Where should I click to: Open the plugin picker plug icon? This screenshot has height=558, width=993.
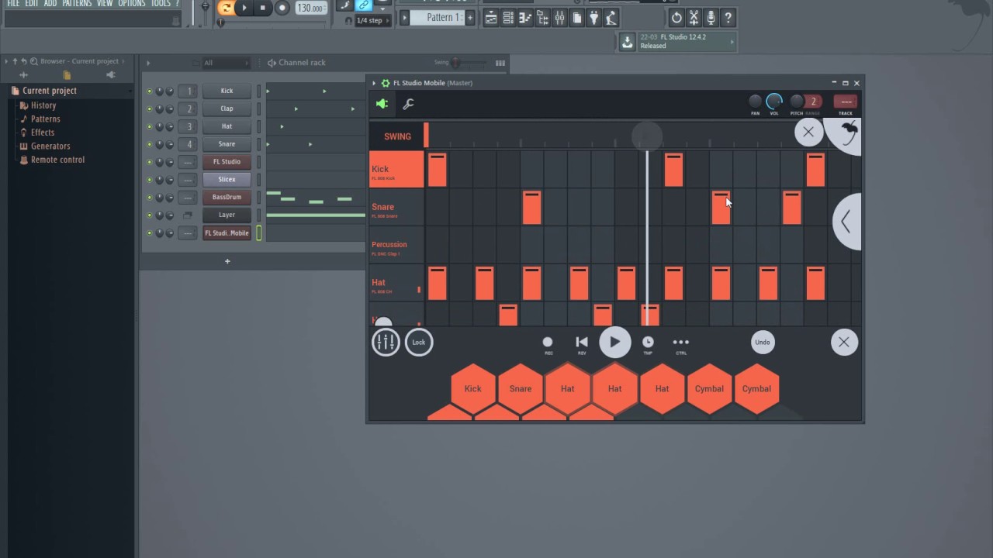pyautogui.click(x=594, y=18)
